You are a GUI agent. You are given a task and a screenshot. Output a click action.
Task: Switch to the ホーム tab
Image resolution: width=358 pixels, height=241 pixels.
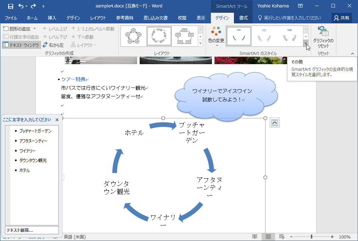tap(32, 18)
